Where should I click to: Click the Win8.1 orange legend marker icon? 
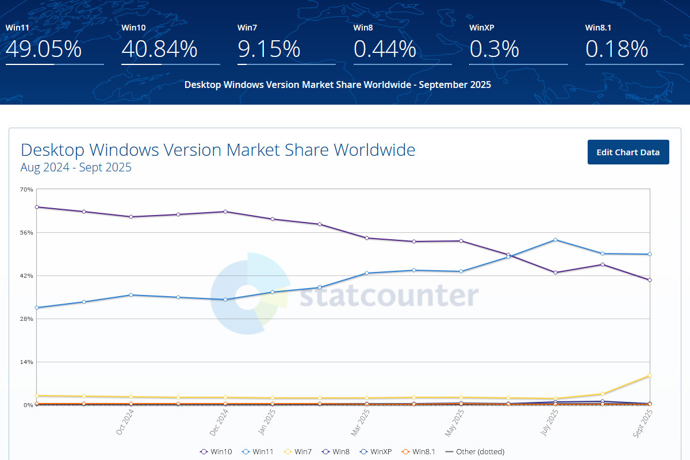[x=406, y=451]
